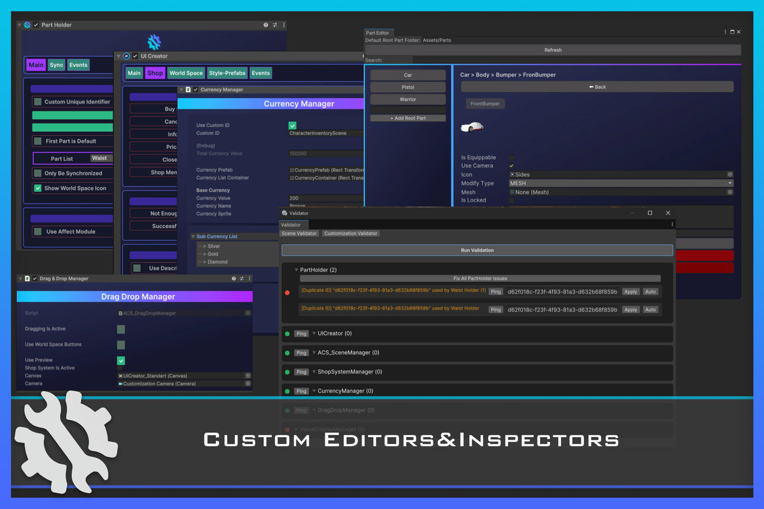Open presets for the Part Holder component
764x509 pixels.
pyautogui.click(x=275, y=25)
